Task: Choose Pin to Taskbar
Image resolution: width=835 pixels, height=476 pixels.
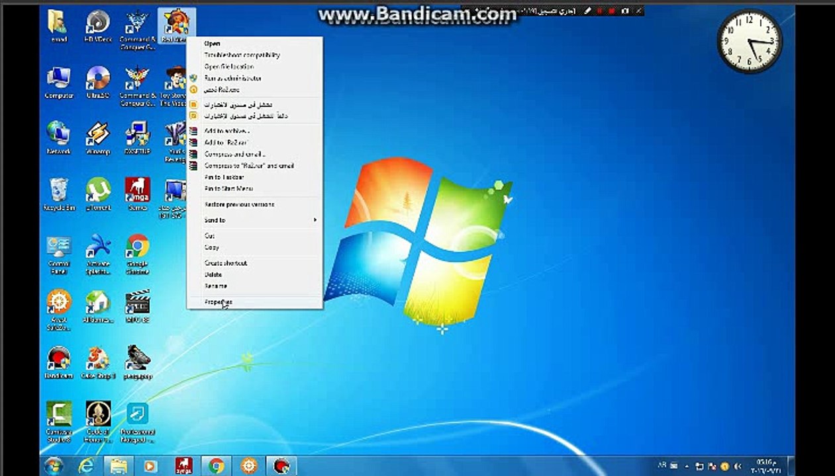Action: coord(255,177)
